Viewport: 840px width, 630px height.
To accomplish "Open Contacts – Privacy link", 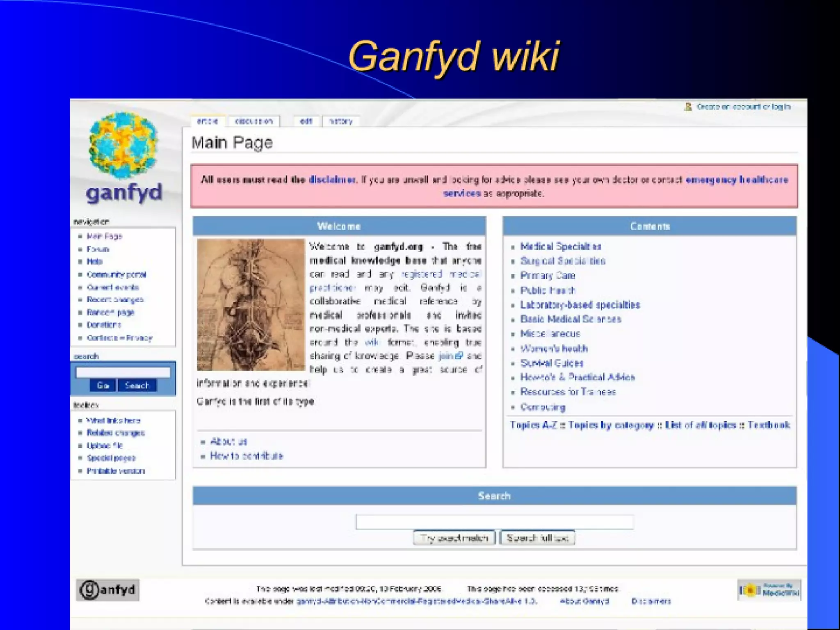I will 120,338.
